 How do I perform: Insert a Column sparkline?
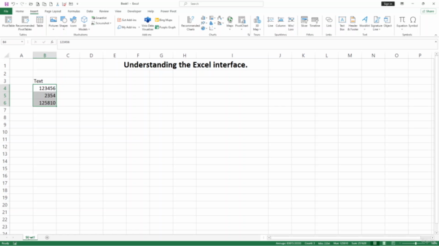(x=281, y=22)
